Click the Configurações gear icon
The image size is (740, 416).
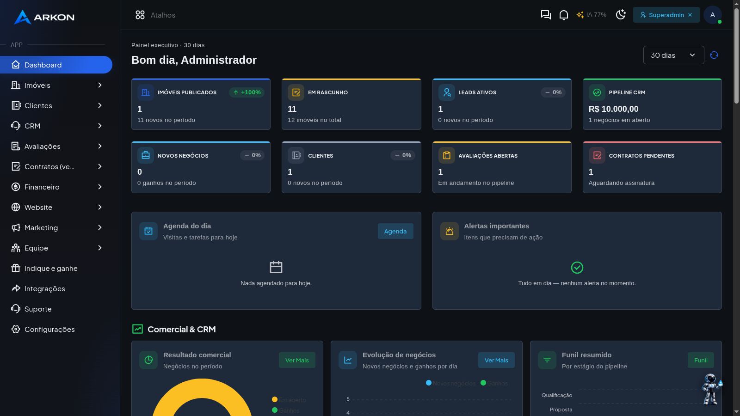coord(16,329)
